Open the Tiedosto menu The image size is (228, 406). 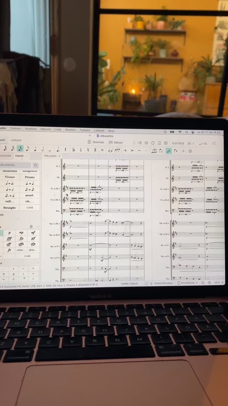pyautogui.click(x=15, y=128)
